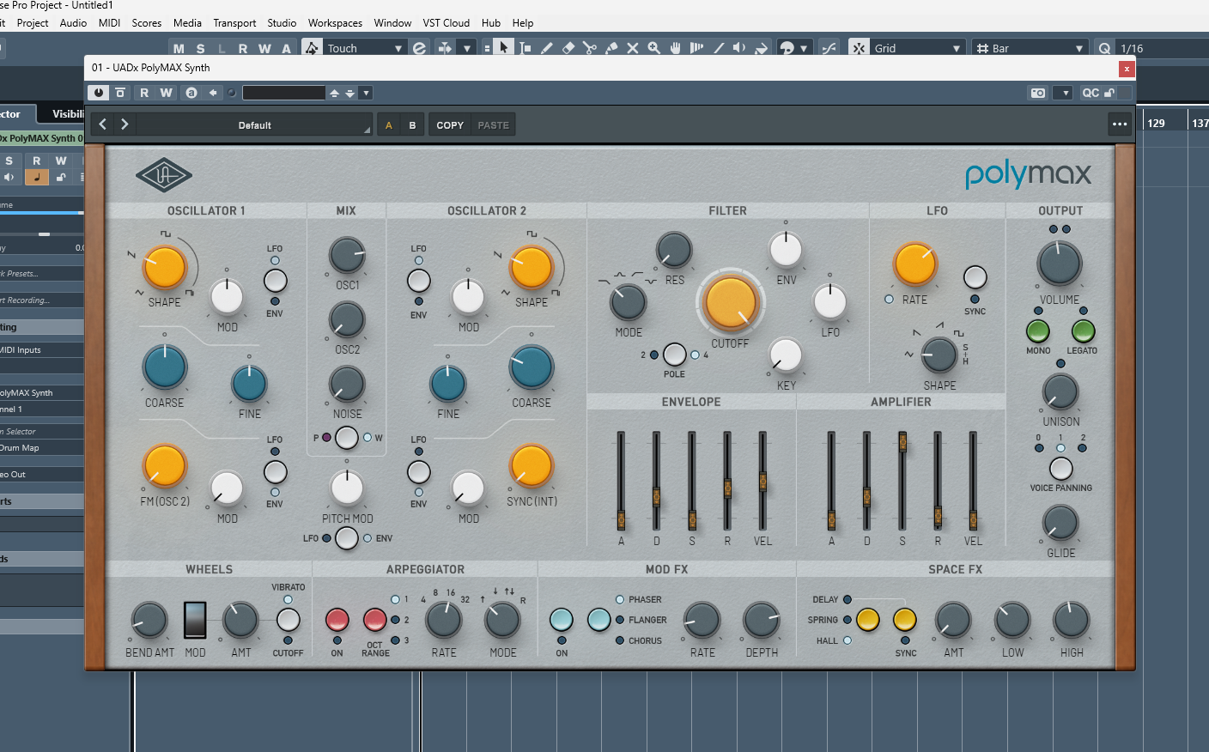The width and height of the screenshot is (1209, 752).
Task: Toggle the arpeggiator OCT RANGE red button
Action: (375, 619)
